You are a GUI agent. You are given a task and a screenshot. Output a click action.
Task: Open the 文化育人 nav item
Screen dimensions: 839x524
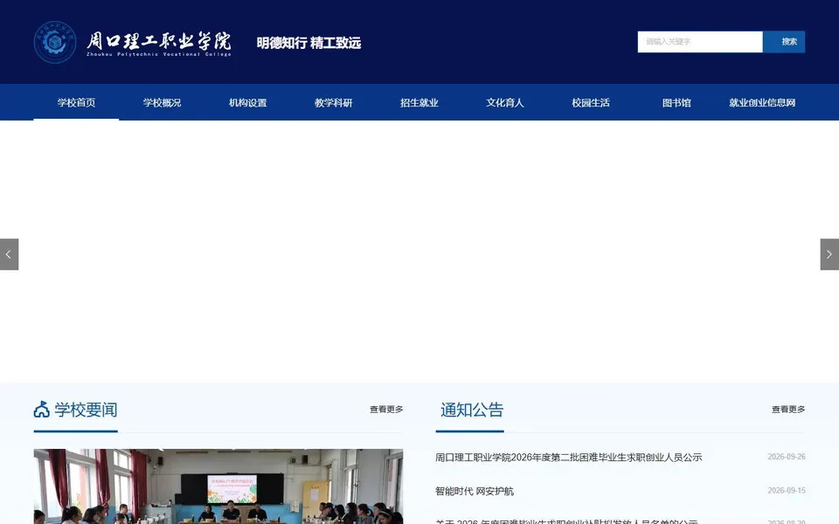point(504,103)
